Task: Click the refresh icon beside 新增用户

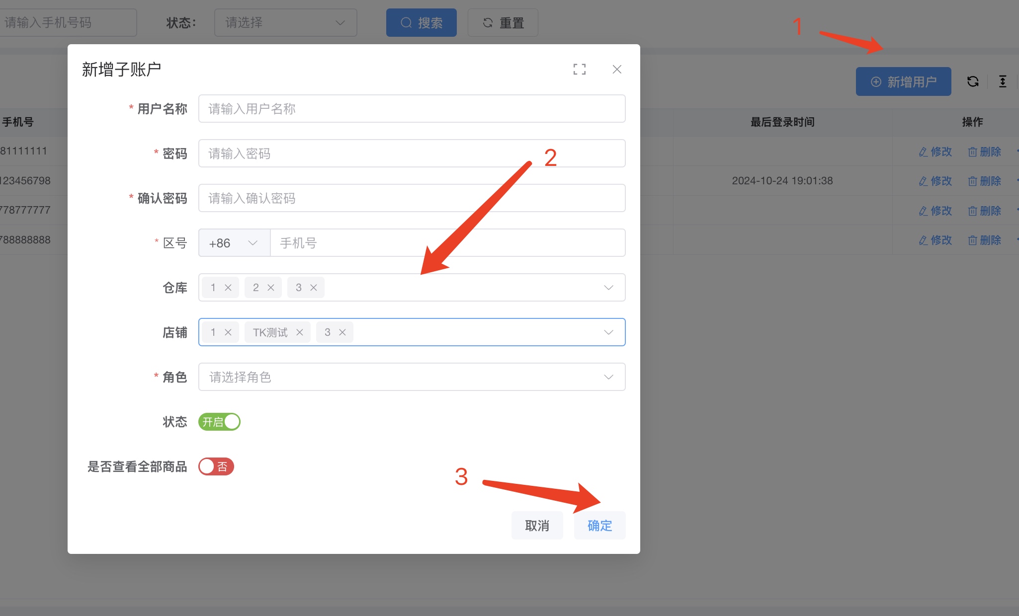Action: coord(973,81)
